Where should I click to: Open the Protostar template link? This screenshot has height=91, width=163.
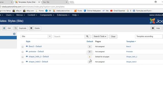pos(129,52)
